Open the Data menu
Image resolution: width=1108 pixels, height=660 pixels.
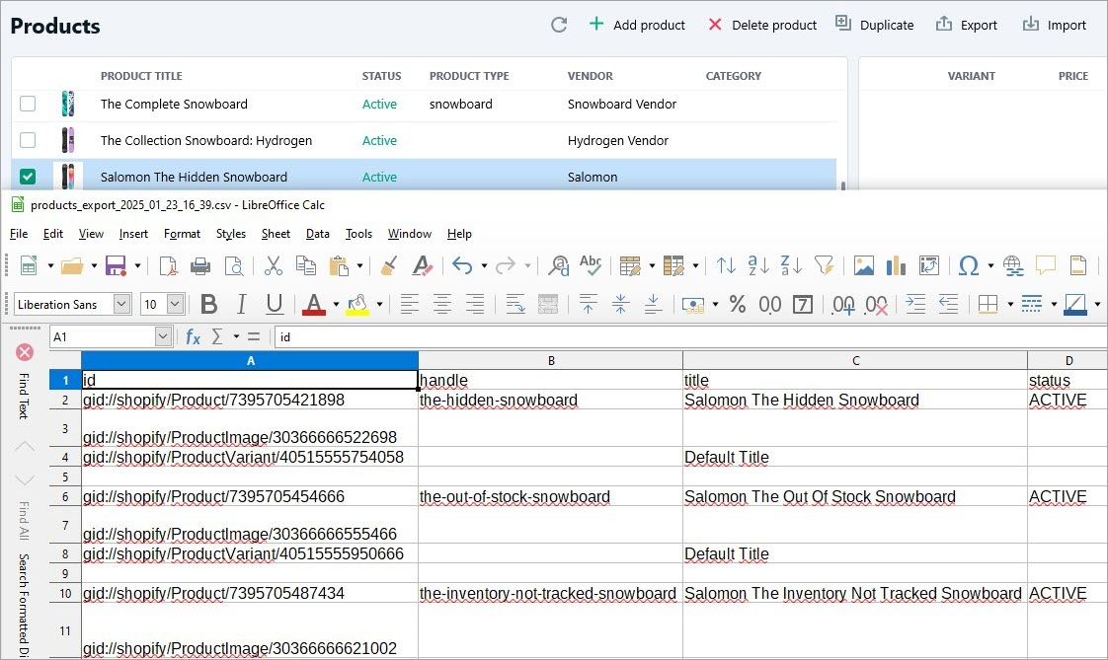(x=317, y=234)
